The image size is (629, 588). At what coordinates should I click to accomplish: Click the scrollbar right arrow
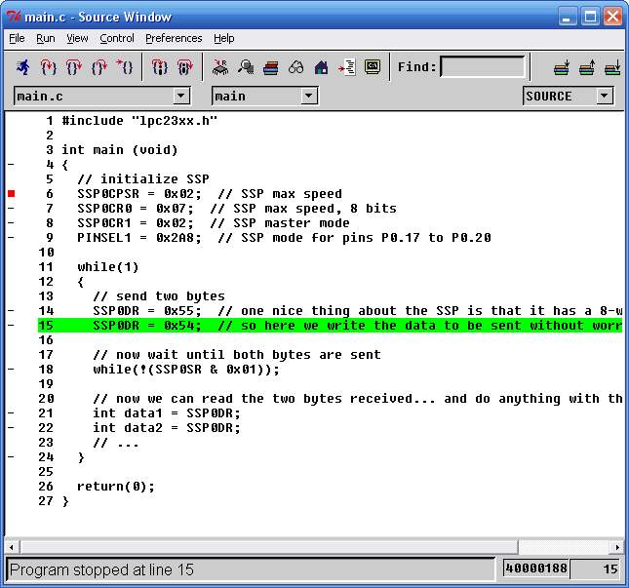coord(617,547)
